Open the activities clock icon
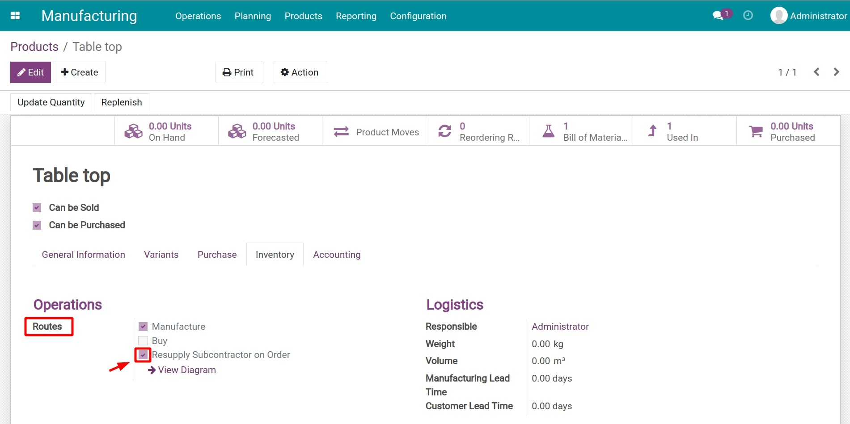This screenshot has width=850, height=424. click(748, 16)
